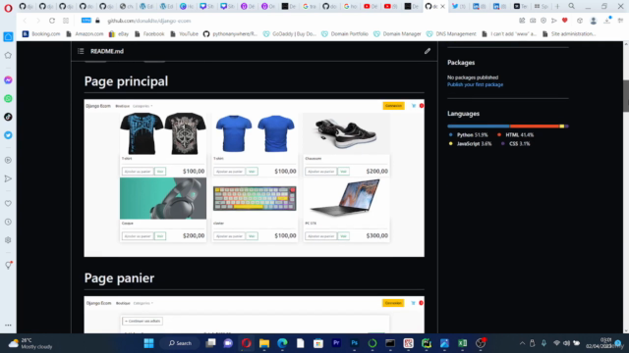
Task: Open Easy Setup sliders icon
Action: (x=620, y=21)
